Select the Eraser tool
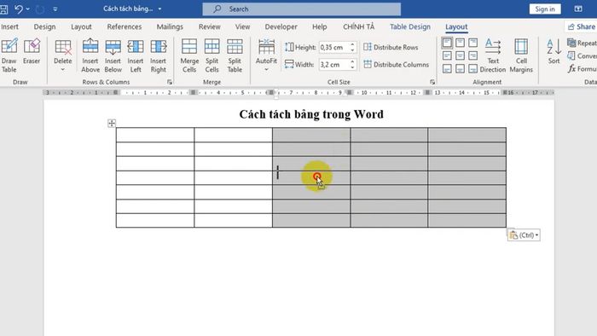Image resolution: width=597 pixels, height=336 pixels. 32,51
